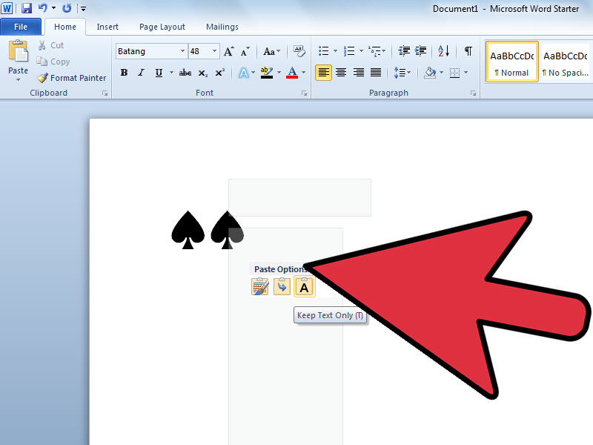Screen dimensions: 593x445
Task: Toggle subscript formatting
Action: pyautogui.click(x=202, y=73)
